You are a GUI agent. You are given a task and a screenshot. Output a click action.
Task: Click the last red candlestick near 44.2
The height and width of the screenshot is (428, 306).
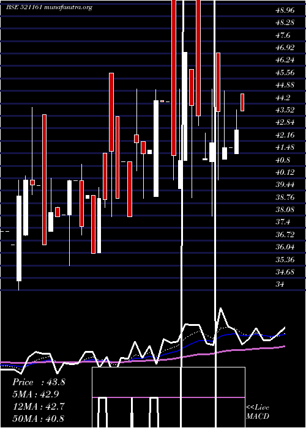pyautogui.click(x=242, y=102)
